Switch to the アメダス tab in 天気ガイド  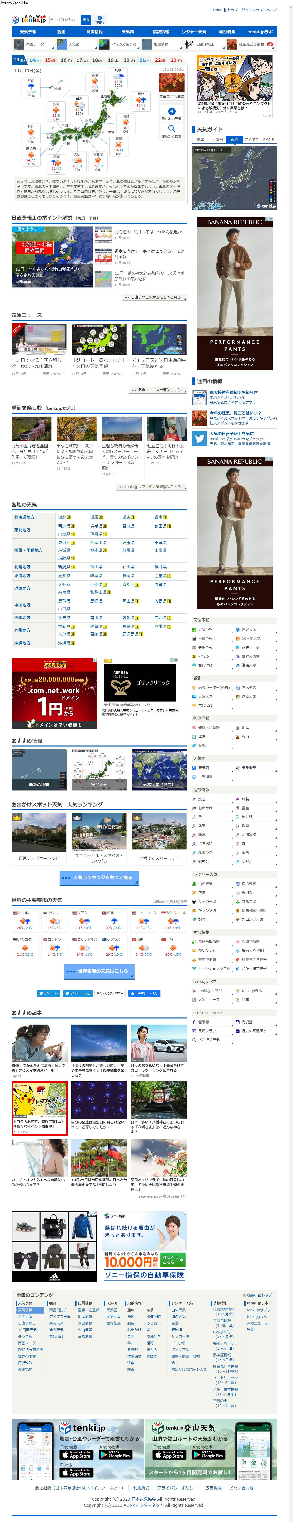[x=251, y=140]
